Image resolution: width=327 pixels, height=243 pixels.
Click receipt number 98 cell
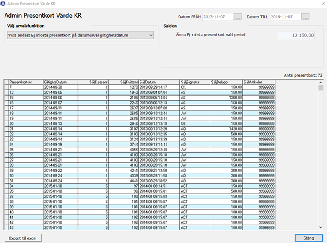[123, 191]
